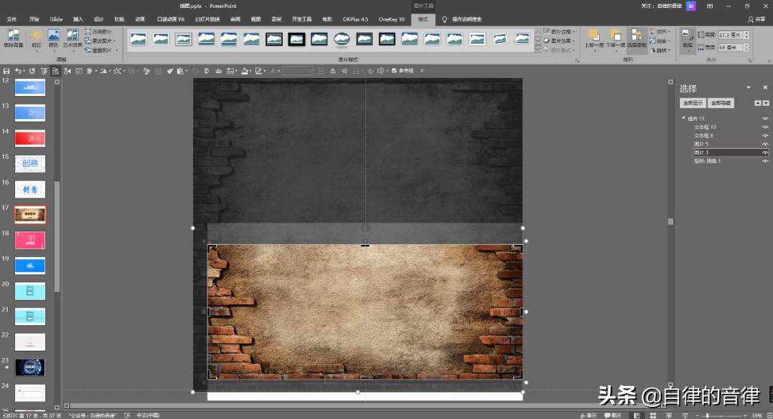Image resolution: width=773 pixels, height=419 pixels.
Task: Click the Show All (全部显示) button
Action: click(692, 103)
